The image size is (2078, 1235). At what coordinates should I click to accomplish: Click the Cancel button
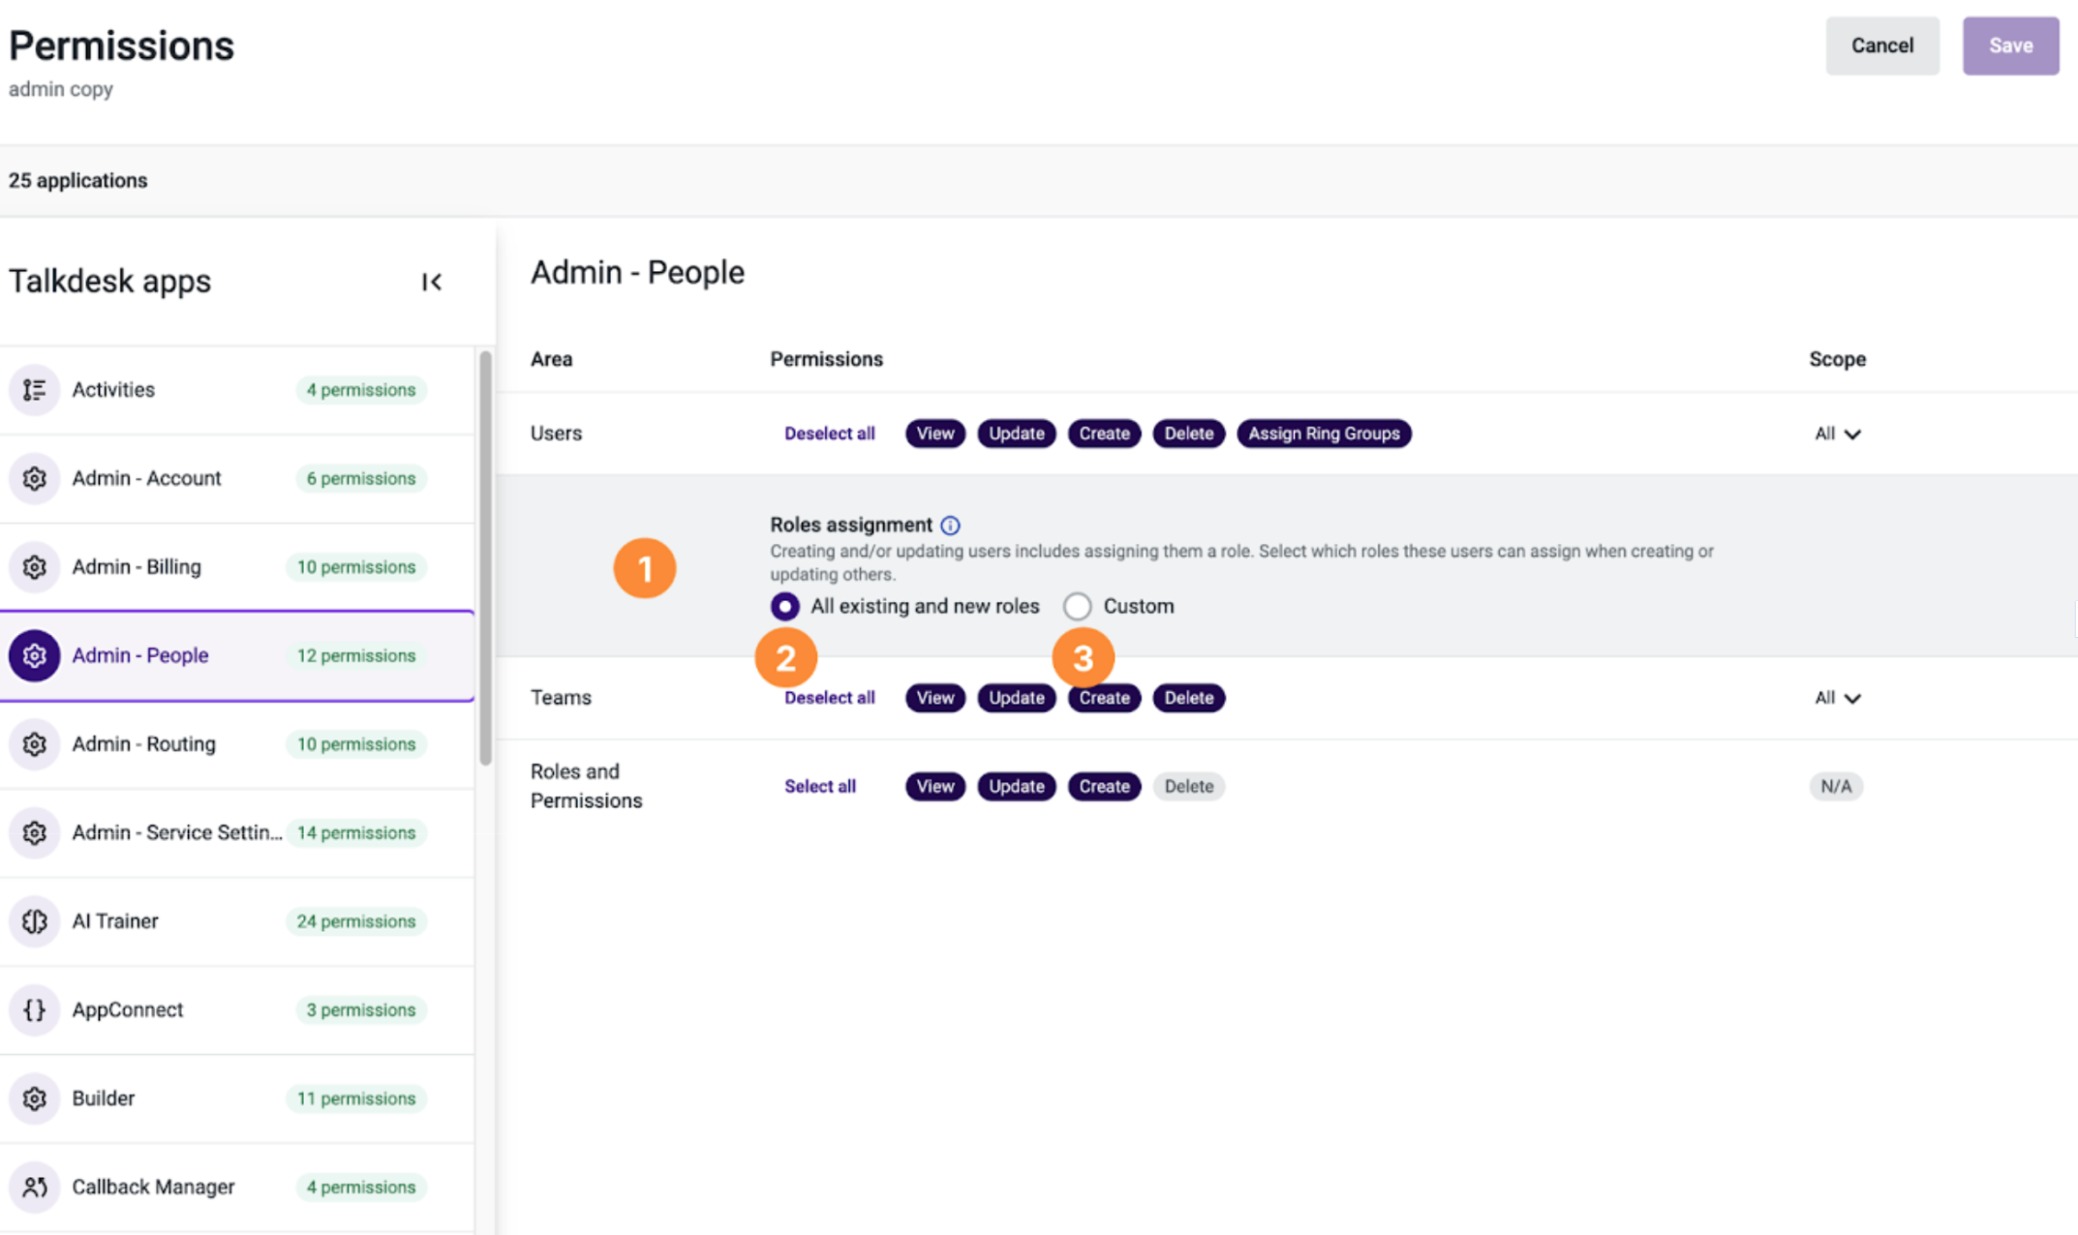1881,45
